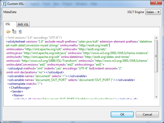Click the vertical scrollbar thumb in editor
Image resolution: width=164 pixels, height=123 pixels.
point(156,56)
